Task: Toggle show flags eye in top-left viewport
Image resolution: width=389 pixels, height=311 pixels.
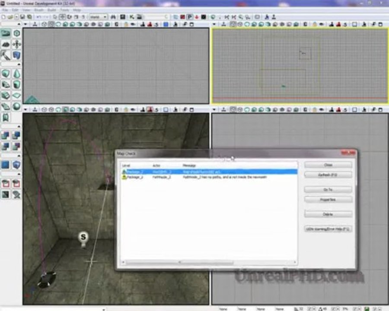Action: [133, 24]
